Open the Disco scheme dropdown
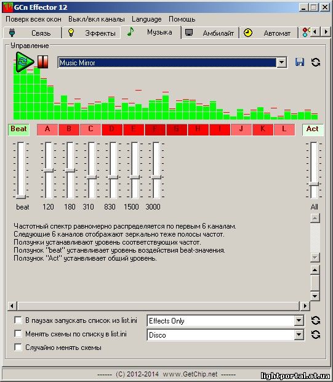This screenshot has width=333, height=382. [299, 335]
